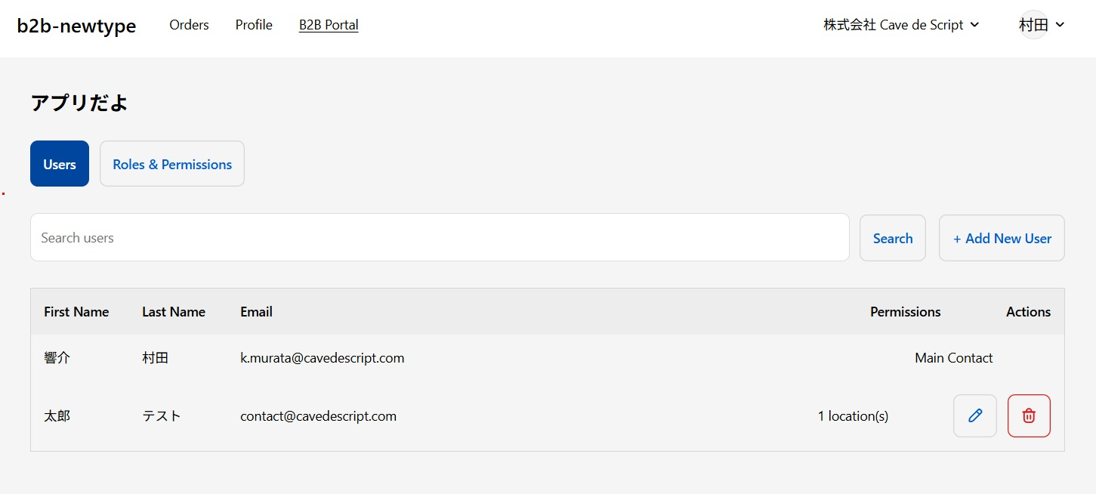Focus the Search users input field
This screenshot has height=494, width=1096.
click(440, 238)
